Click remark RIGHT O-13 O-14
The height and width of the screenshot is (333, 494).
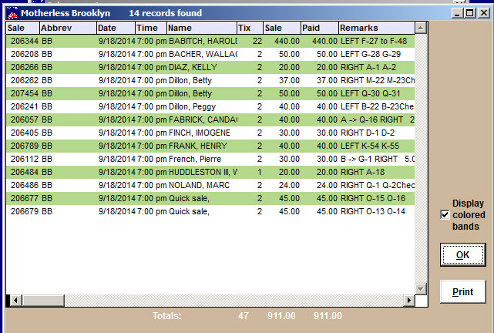click(373, 211)
